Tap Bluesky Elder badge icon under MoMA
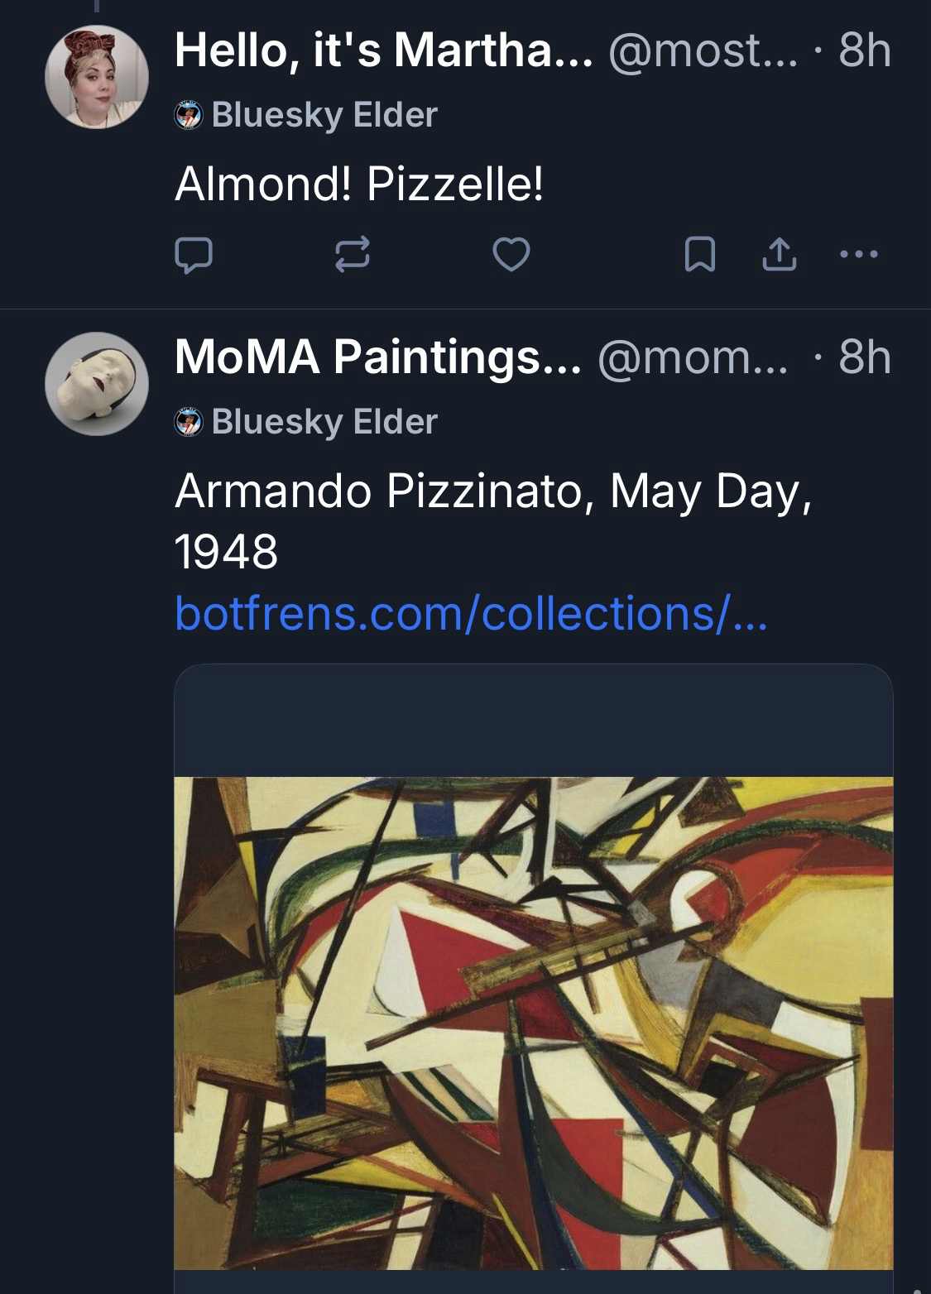931x1294 pixels. 190,422
